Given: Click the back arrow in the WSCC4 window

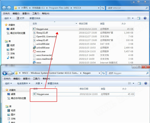Looking at the screenshot, I should pyautogui.click(x=4, y=8).
